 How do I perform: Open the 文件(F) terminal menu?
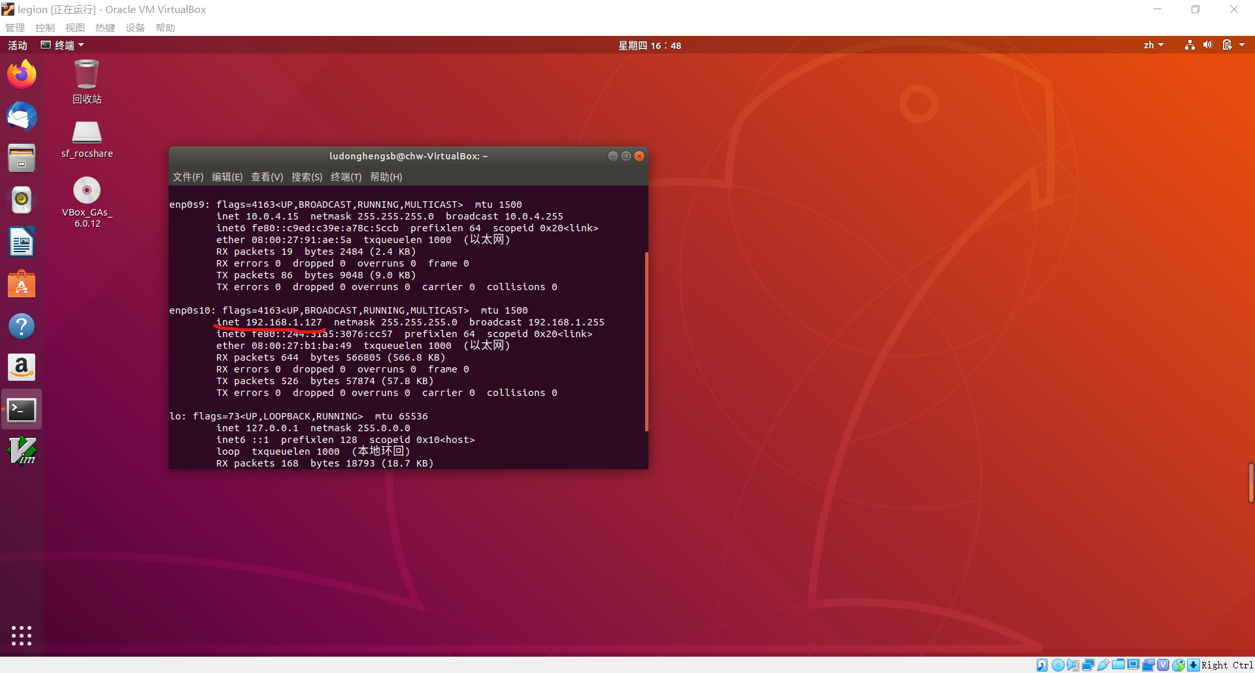[188, 177]
